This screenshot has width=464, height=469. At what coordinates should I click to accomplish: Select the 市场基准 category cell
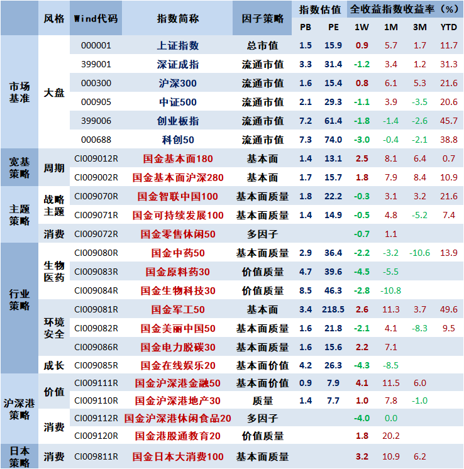(x=19, y=92)
